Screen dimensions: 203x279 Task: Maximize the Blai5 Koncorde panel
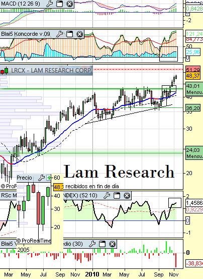pos(69,34)
